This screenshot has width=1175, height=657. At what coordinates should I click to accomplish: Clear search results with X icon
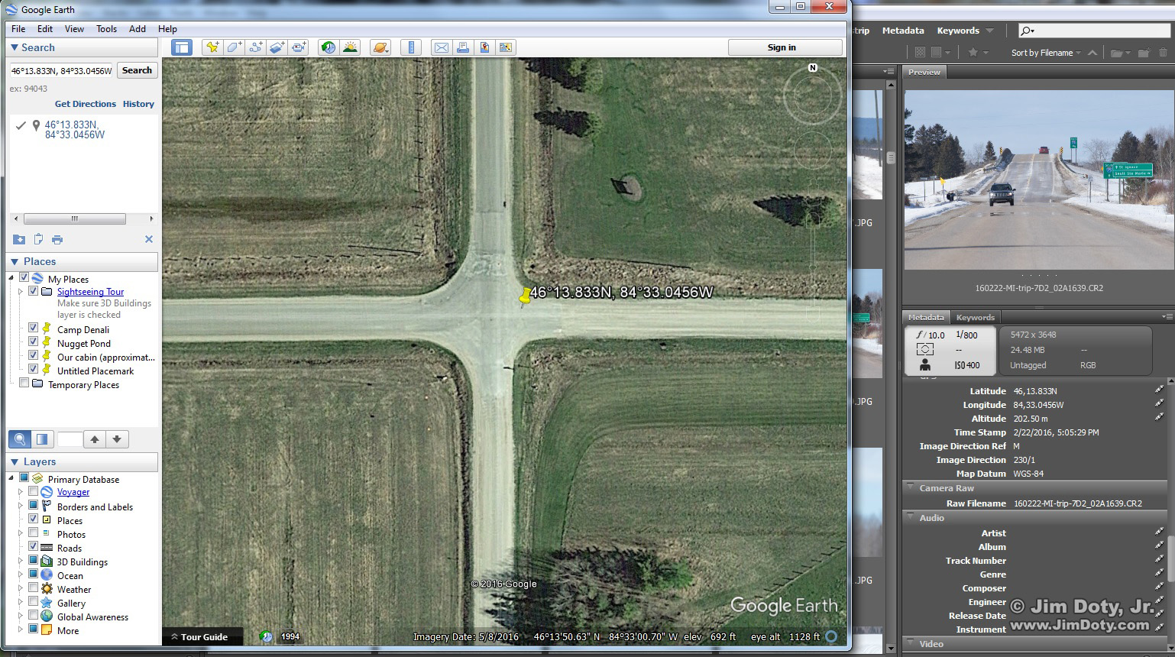point(149,239)
